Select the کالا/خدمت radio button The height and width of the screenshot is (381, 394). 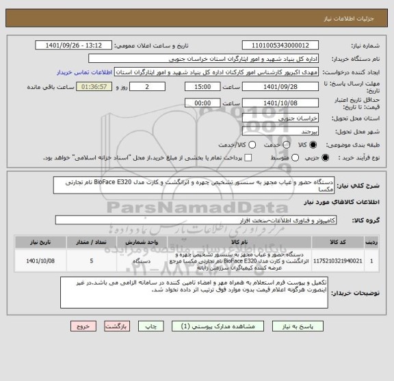coord(252,145)
